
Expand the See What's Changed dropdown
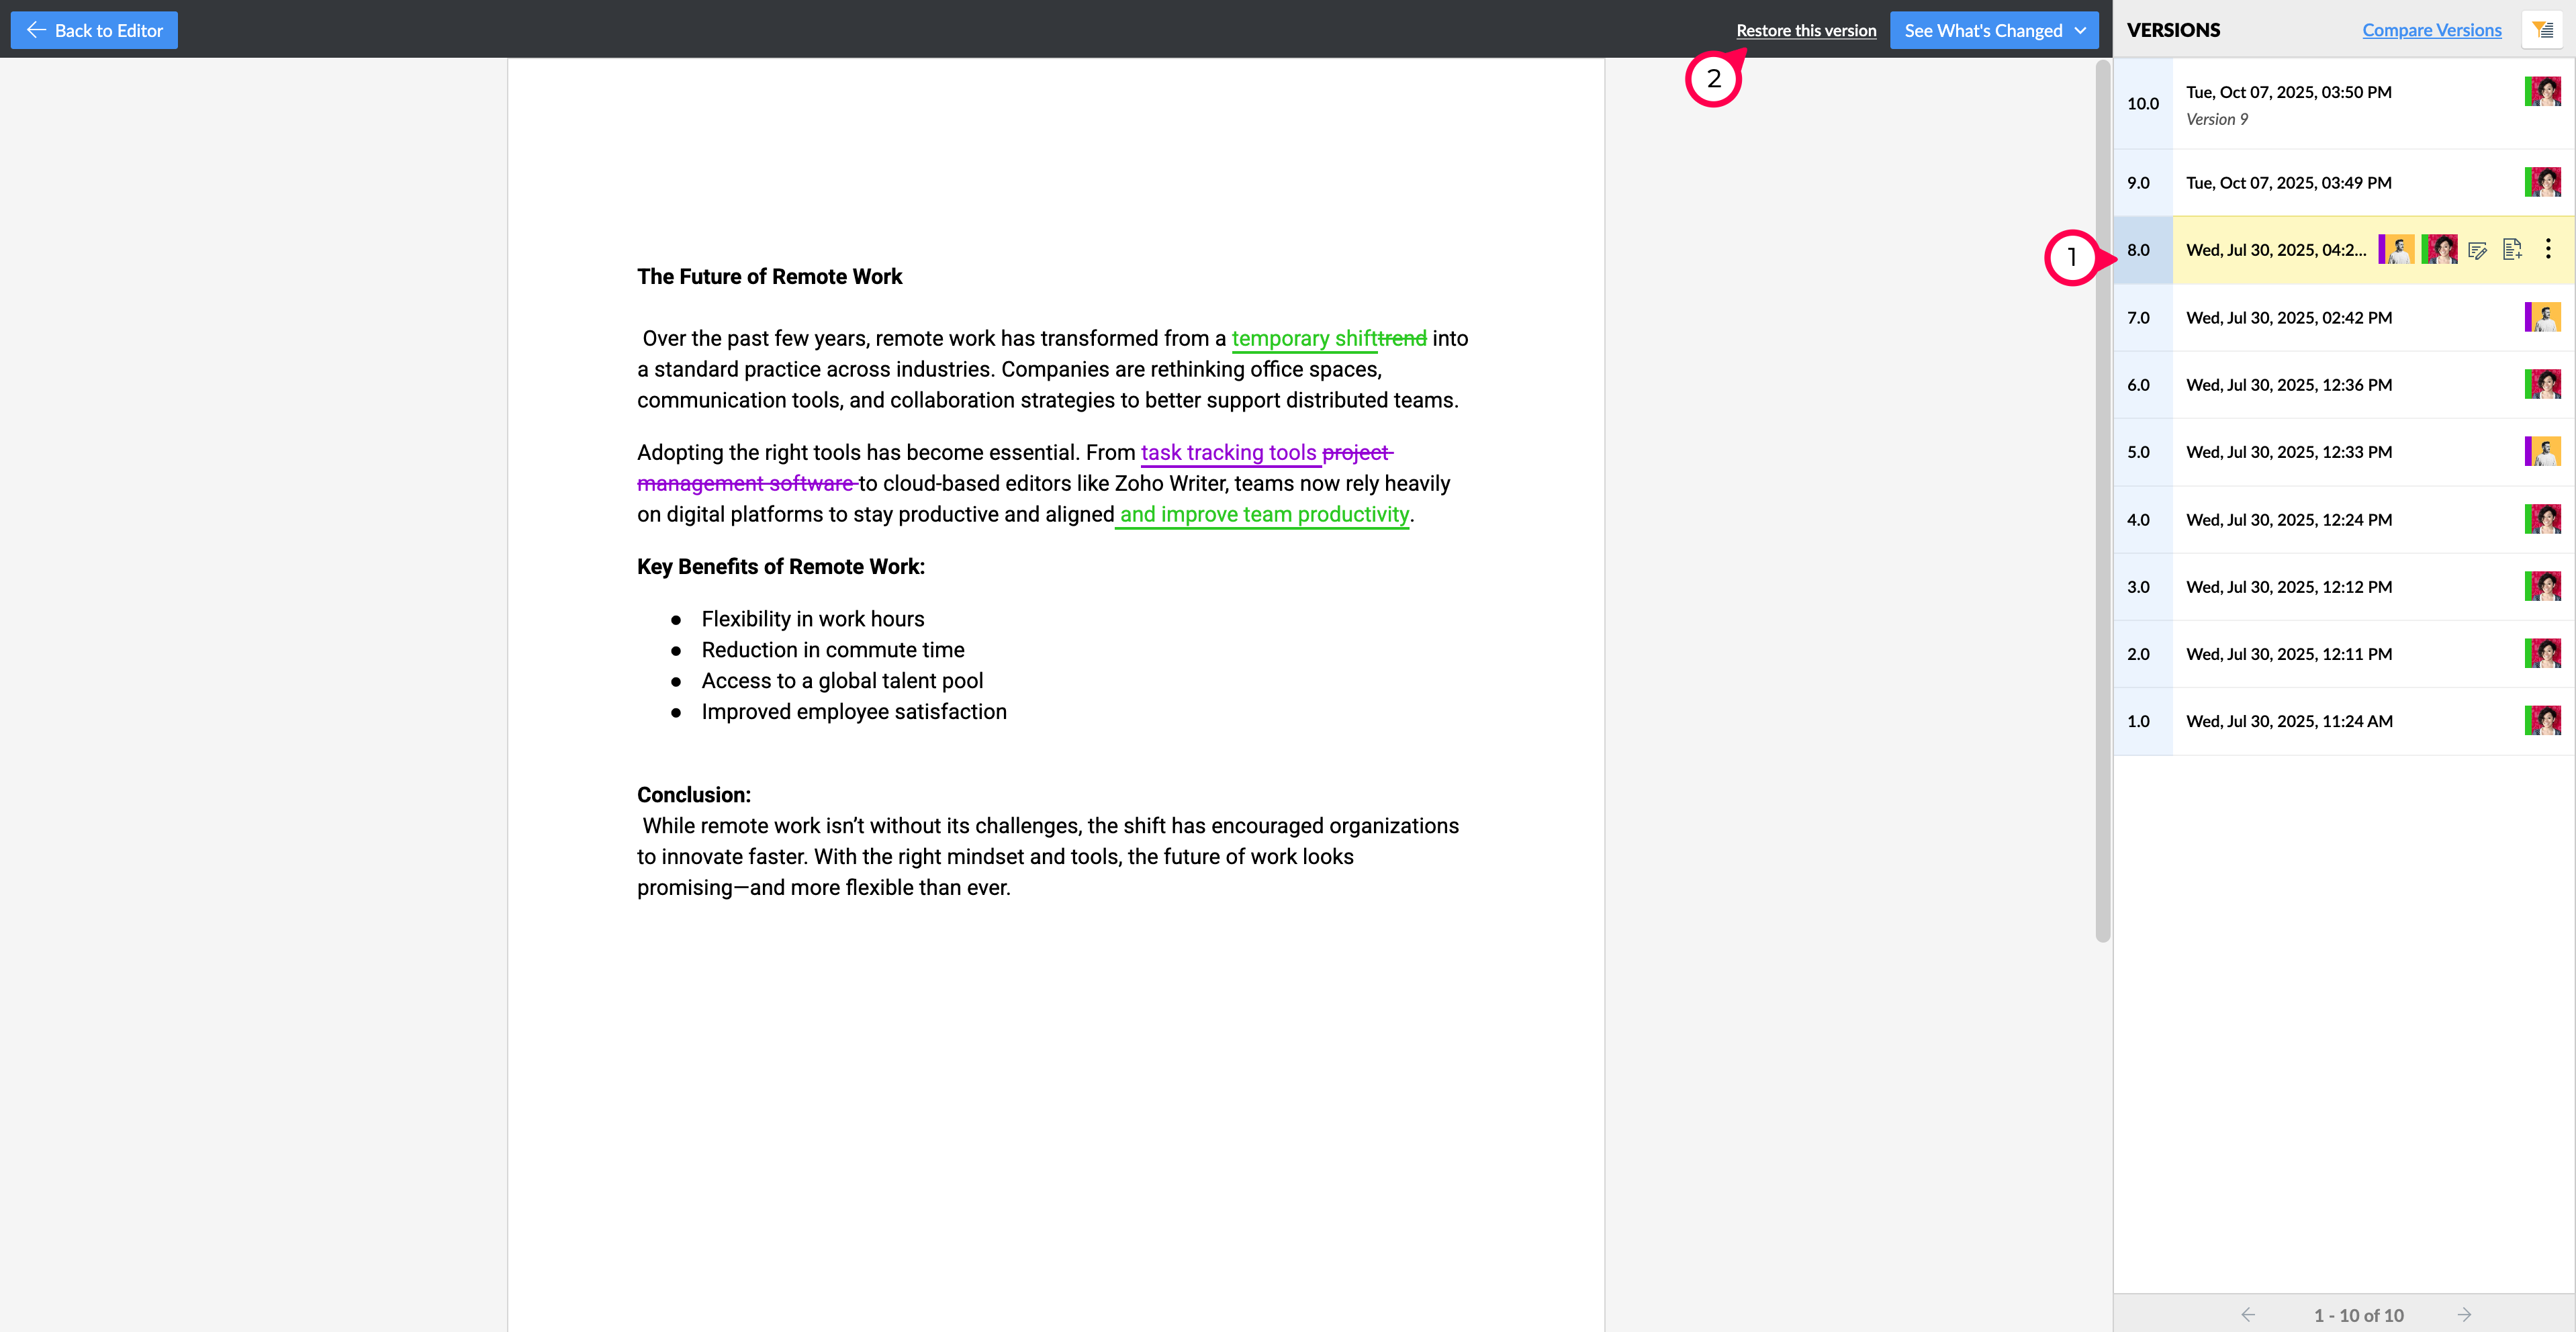(2081, 31)
